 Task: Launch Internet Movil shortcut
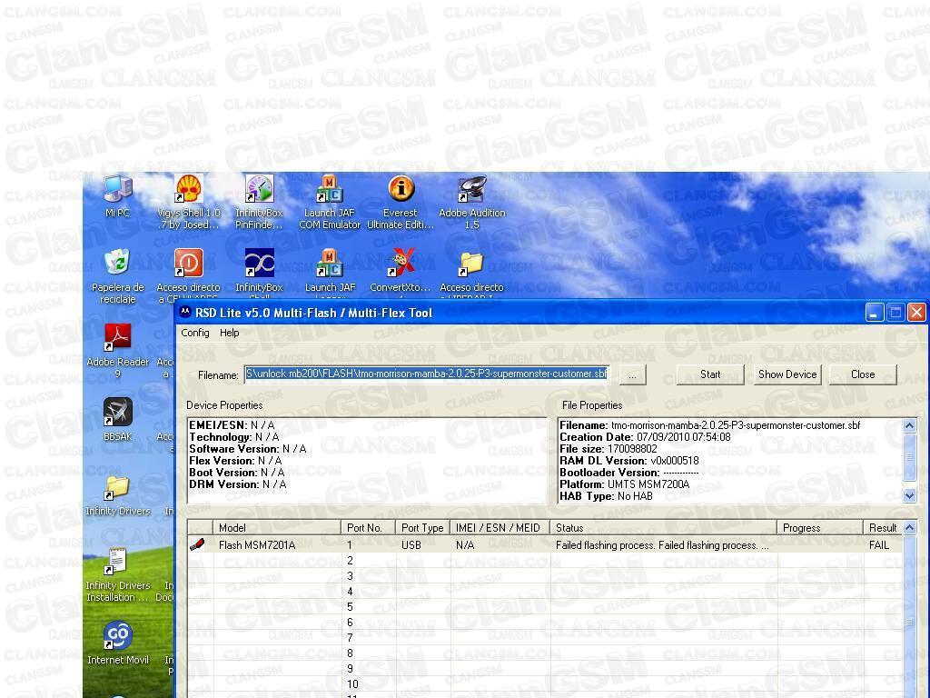click(x=117, y=636)
